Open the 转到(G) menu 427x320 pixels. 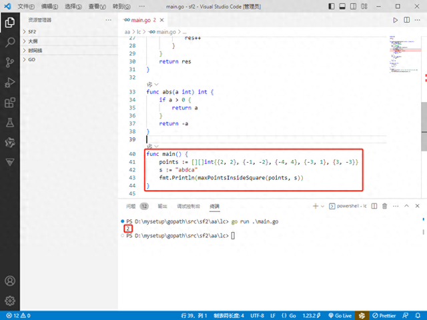(x=121, y=7)
